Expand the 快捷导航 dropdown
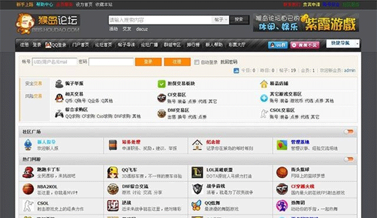377x218 pixels. 343,44
